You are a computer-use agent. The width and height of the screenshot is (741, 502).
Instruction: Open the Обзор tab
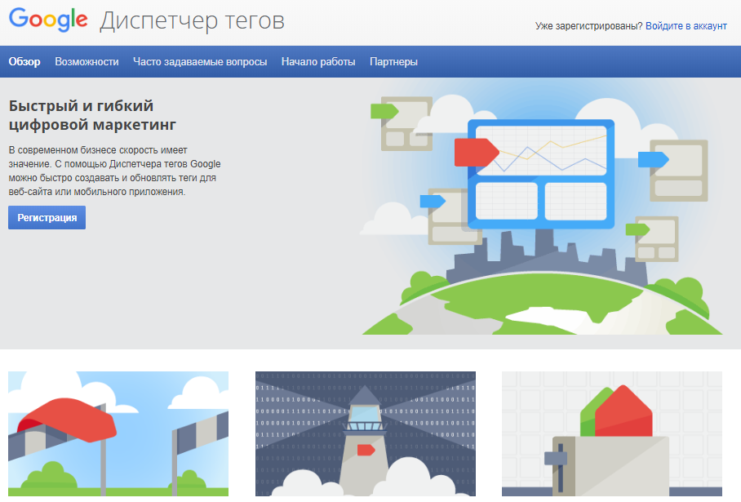(x=24, y=61)
